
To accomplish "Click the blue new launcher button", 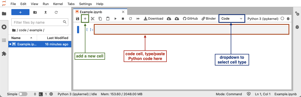I will 20,12.
